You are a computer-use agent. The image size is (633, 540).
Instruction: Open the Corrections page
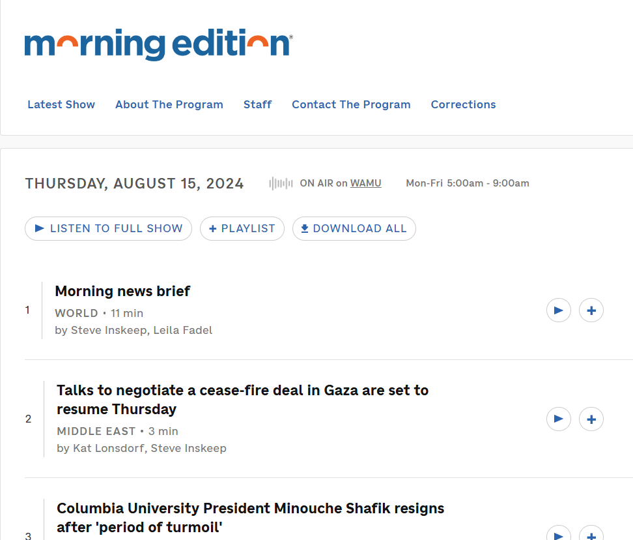click(x=464, y=105)
